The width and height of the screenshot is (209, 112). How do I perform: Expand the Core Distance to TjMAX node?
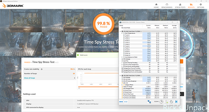[x=122, y=57]
